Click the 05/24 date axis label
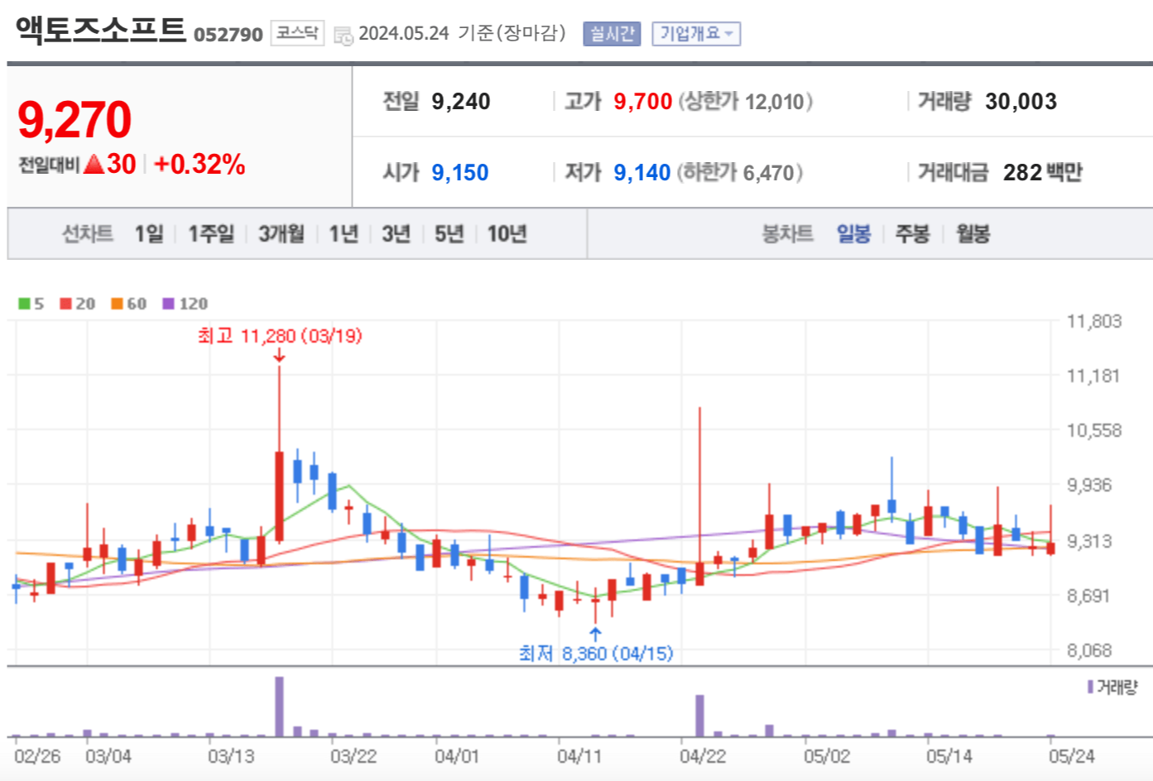Viewport: 1153px width, 781px height. click(x=1072, y=756)
